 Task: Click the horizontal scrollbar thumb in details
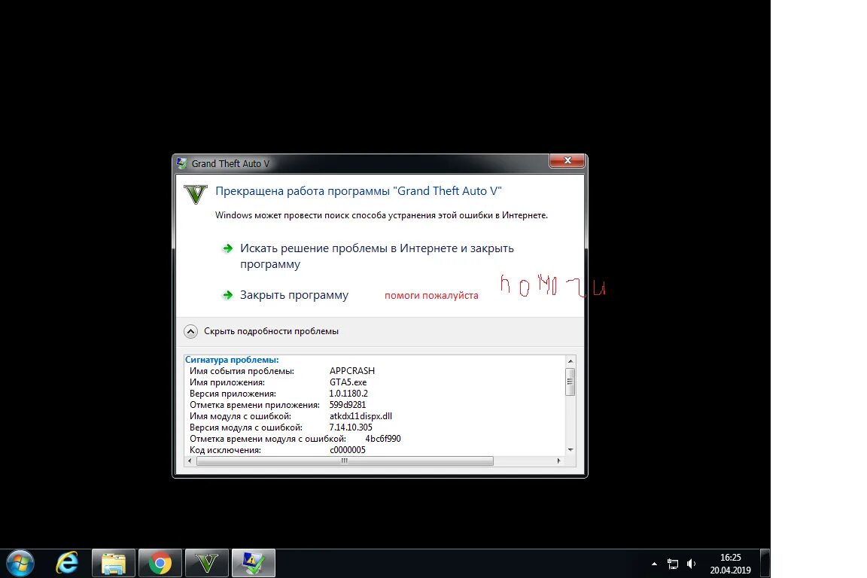pos(345,461)
